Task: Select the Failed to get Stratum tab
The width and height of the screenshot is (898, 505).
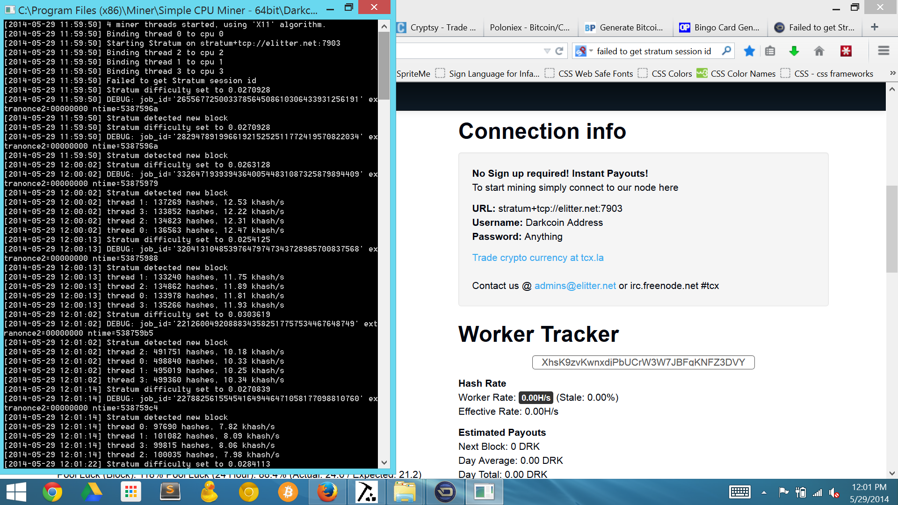Action: coord(814,28)
